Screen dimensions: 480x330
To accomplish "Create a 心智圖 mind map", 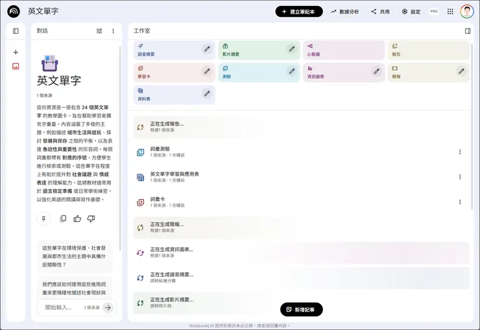I will pyautogui.click(x=344, y=50).
